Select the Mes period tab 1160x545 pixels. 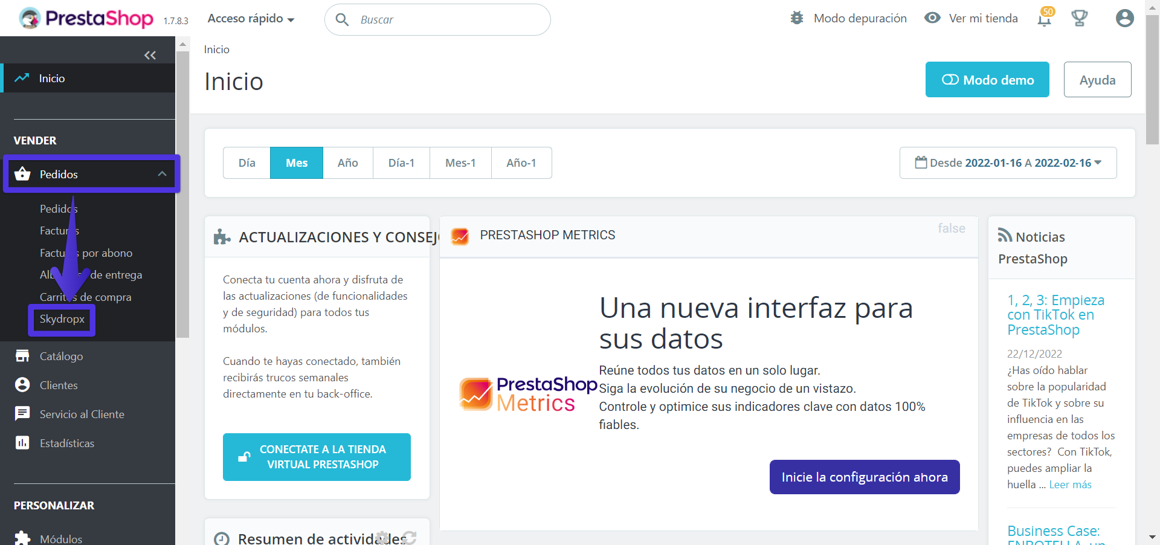point(297,163)
